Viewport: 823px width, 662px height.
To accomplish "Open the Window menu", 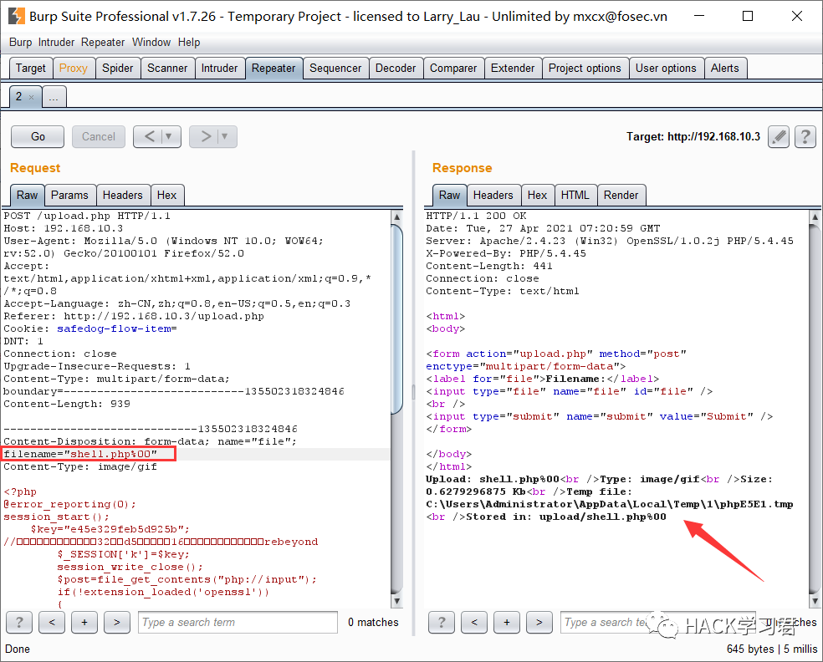I will 151,43.
